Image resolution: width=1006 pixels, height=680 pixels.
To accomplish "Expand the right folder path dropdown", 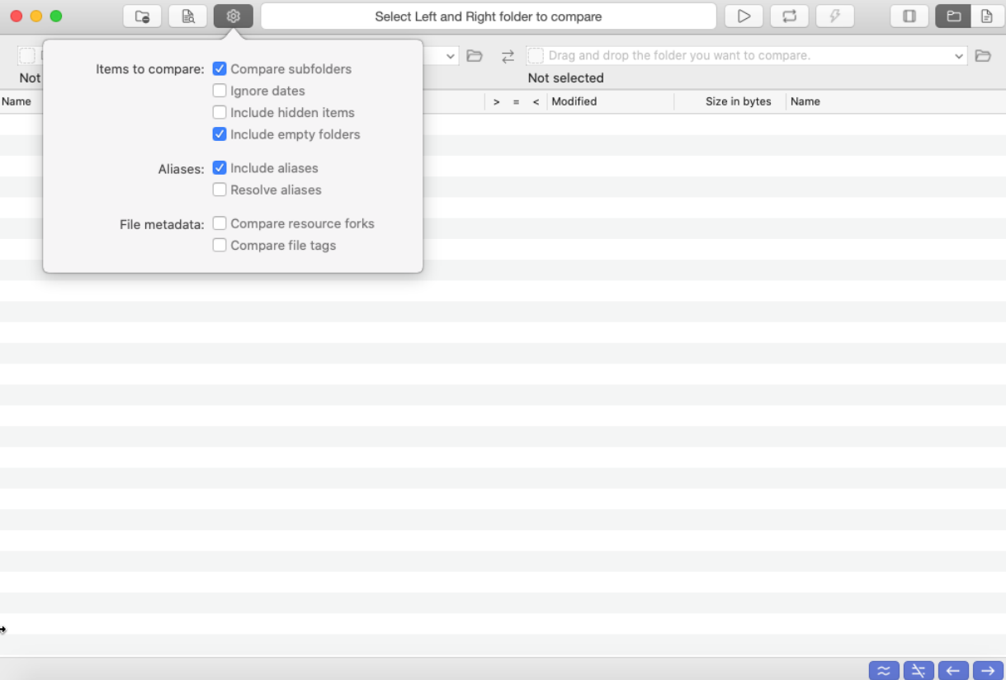I will 959,56.
